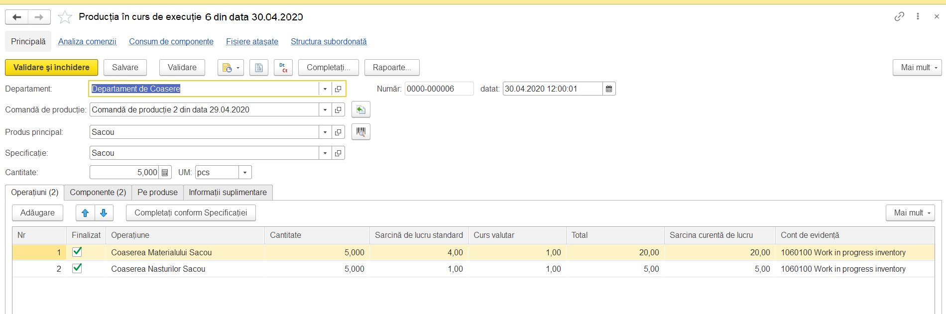Click Salvare button
This screenshot has width=946, height=314.
click(x=125, y=68)
